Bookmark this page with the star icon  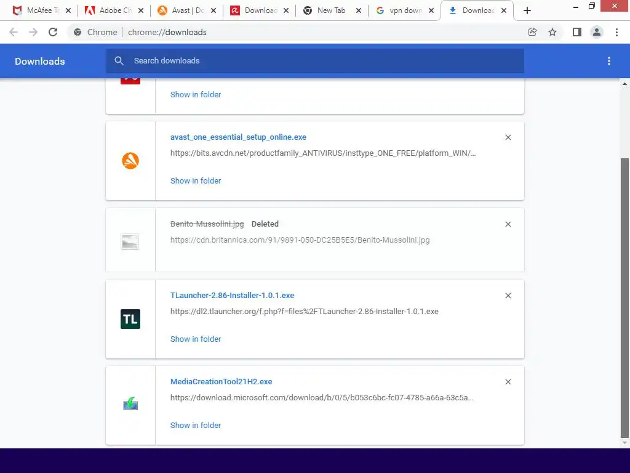[x=552, y=32]
